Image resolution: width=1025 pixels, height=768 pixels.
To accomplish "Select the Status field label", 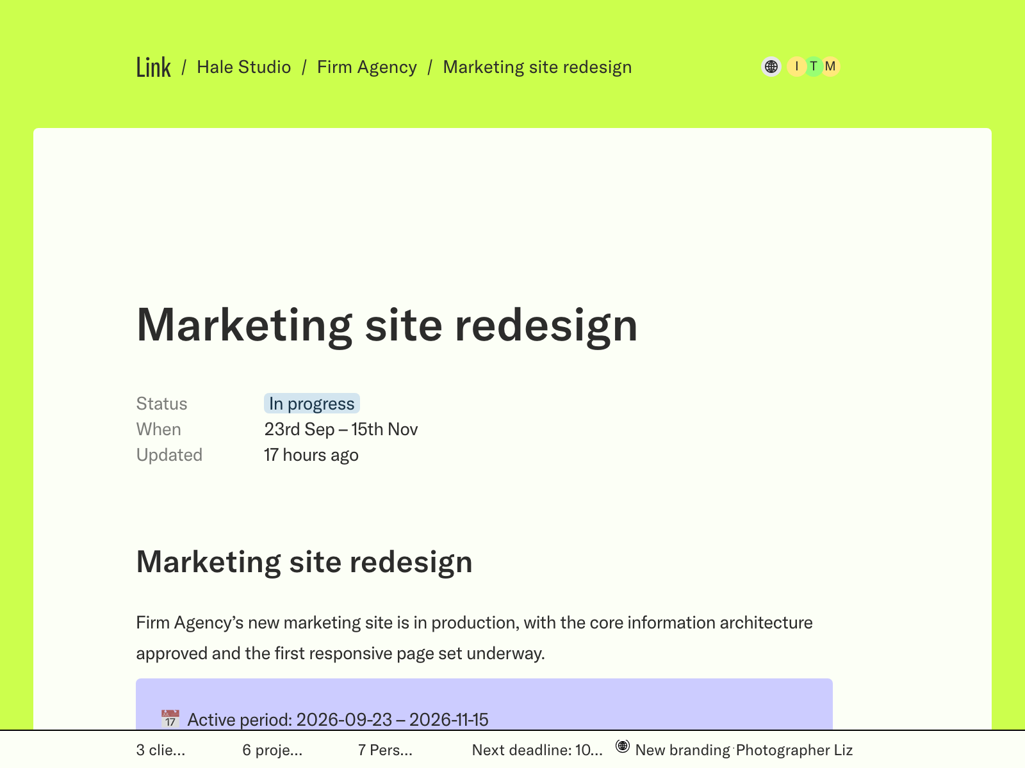I will click(161, 404).
